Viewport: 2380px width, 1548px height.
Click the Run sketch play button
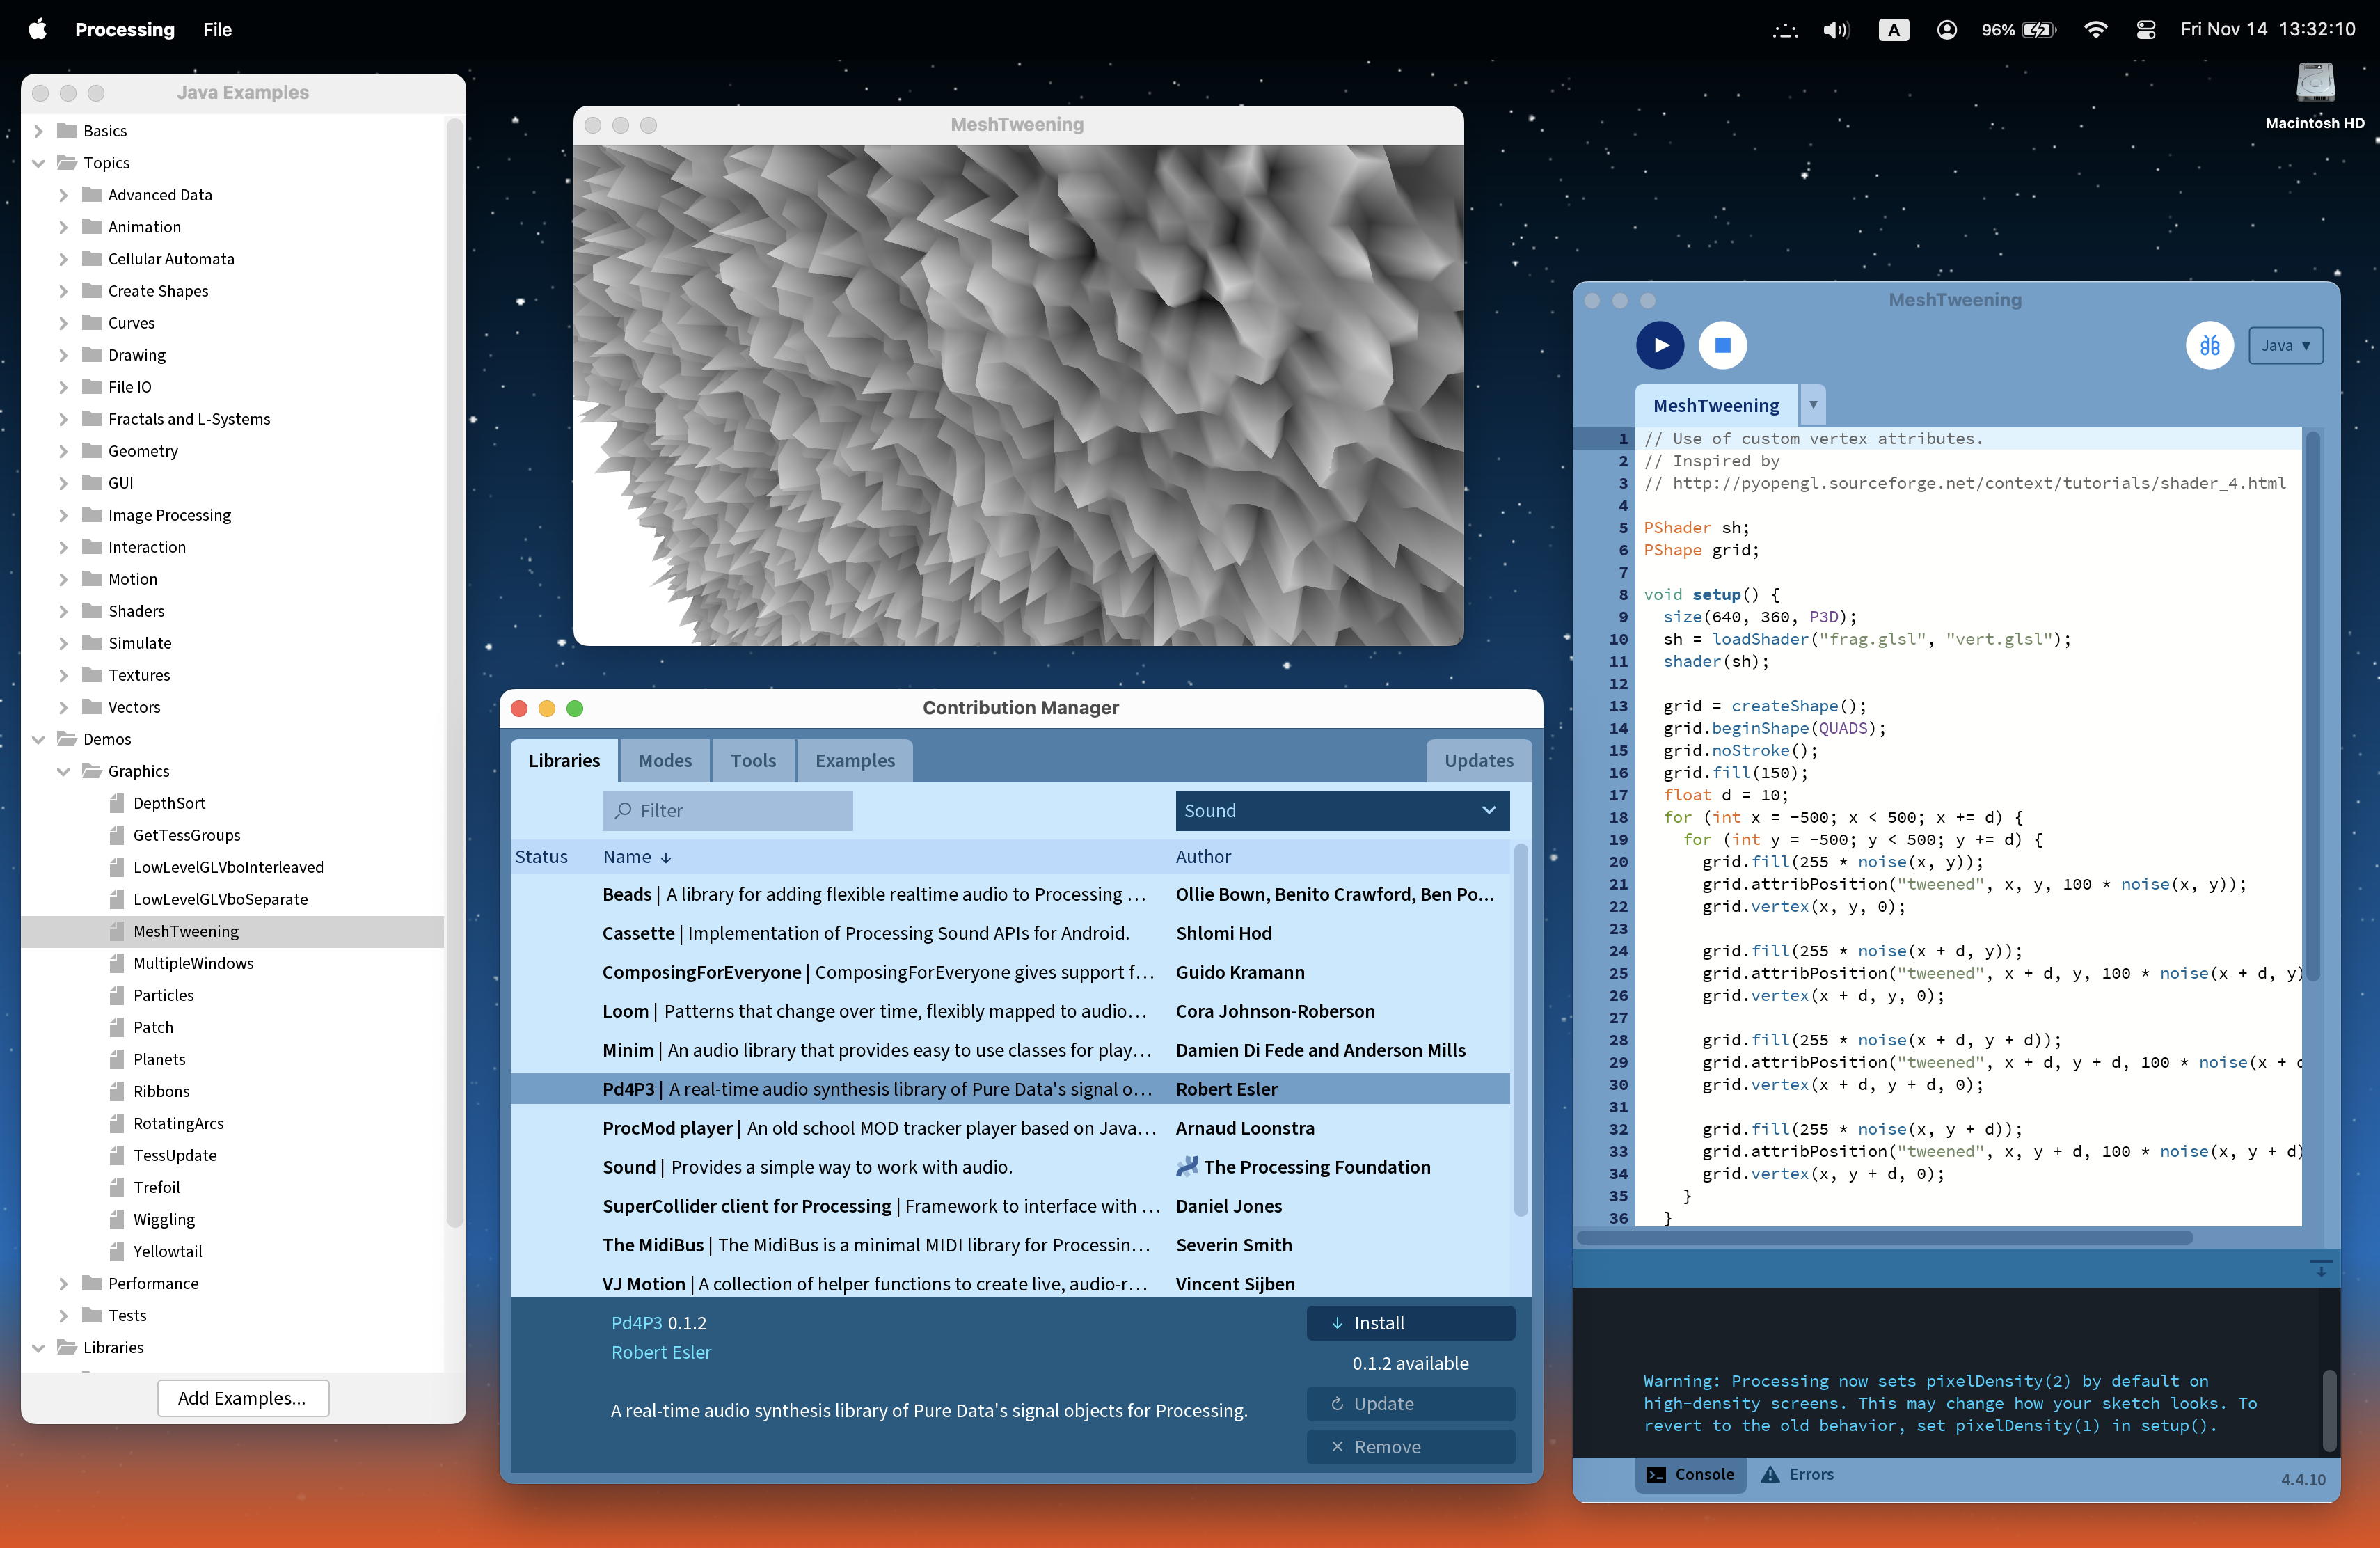point(1659,345)
